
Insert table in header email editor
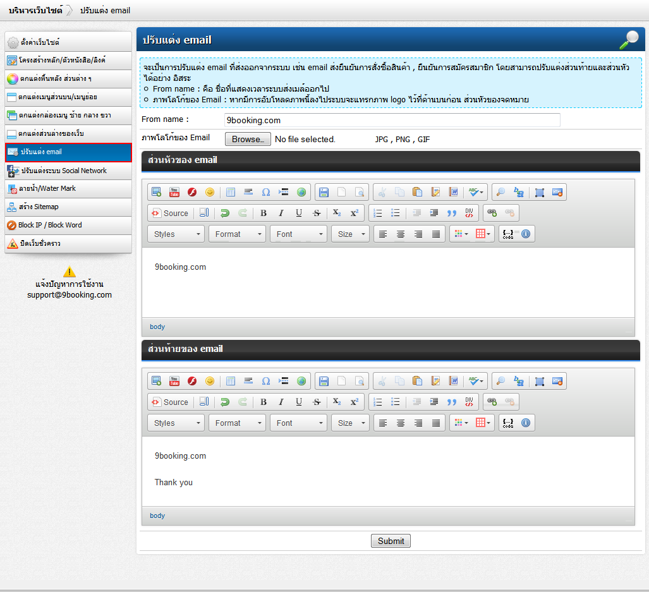click(231, 192)
